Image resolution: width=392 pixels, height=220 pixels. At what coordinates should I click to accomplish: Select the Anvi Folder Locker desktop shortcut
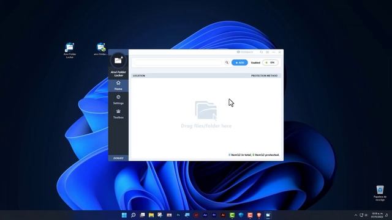click(70, 50)
